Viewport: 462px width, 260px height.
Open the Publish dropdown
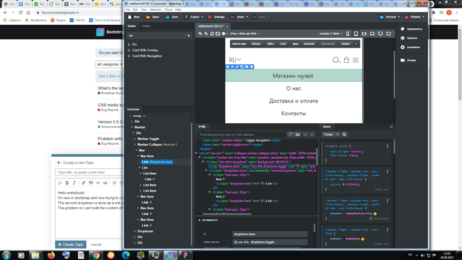[x=414, y=17]
